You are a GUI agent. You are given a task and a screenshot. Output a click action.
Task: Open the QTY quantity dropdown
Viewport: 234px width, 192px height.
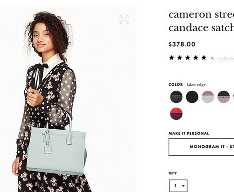pyautogui.click(x=178, y=186)
